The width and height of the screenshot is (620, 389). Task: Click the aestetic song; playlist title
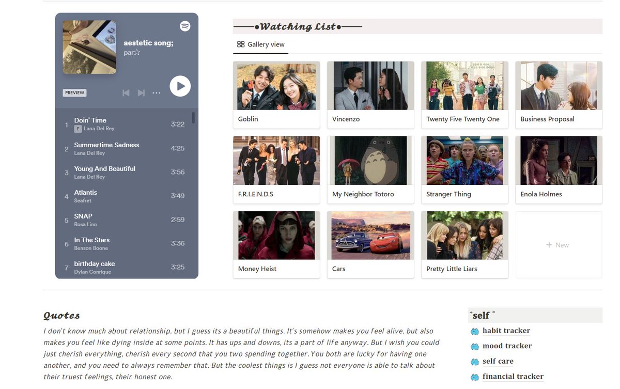coord(149,43)
